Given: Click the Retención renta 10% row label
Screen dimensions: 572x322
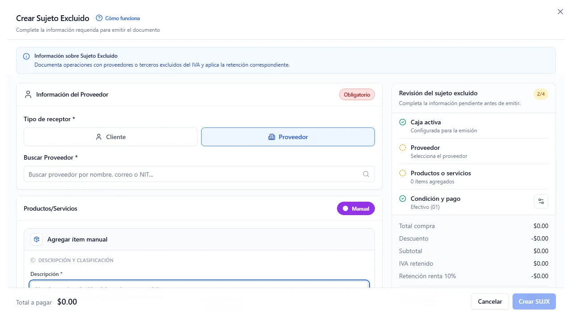Looking at the screenshot, I should click(x=428, y=276).
